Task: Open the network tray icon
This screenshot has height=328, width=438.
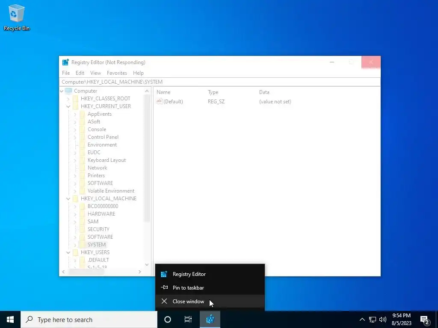Action: click(x=373, y=319)
